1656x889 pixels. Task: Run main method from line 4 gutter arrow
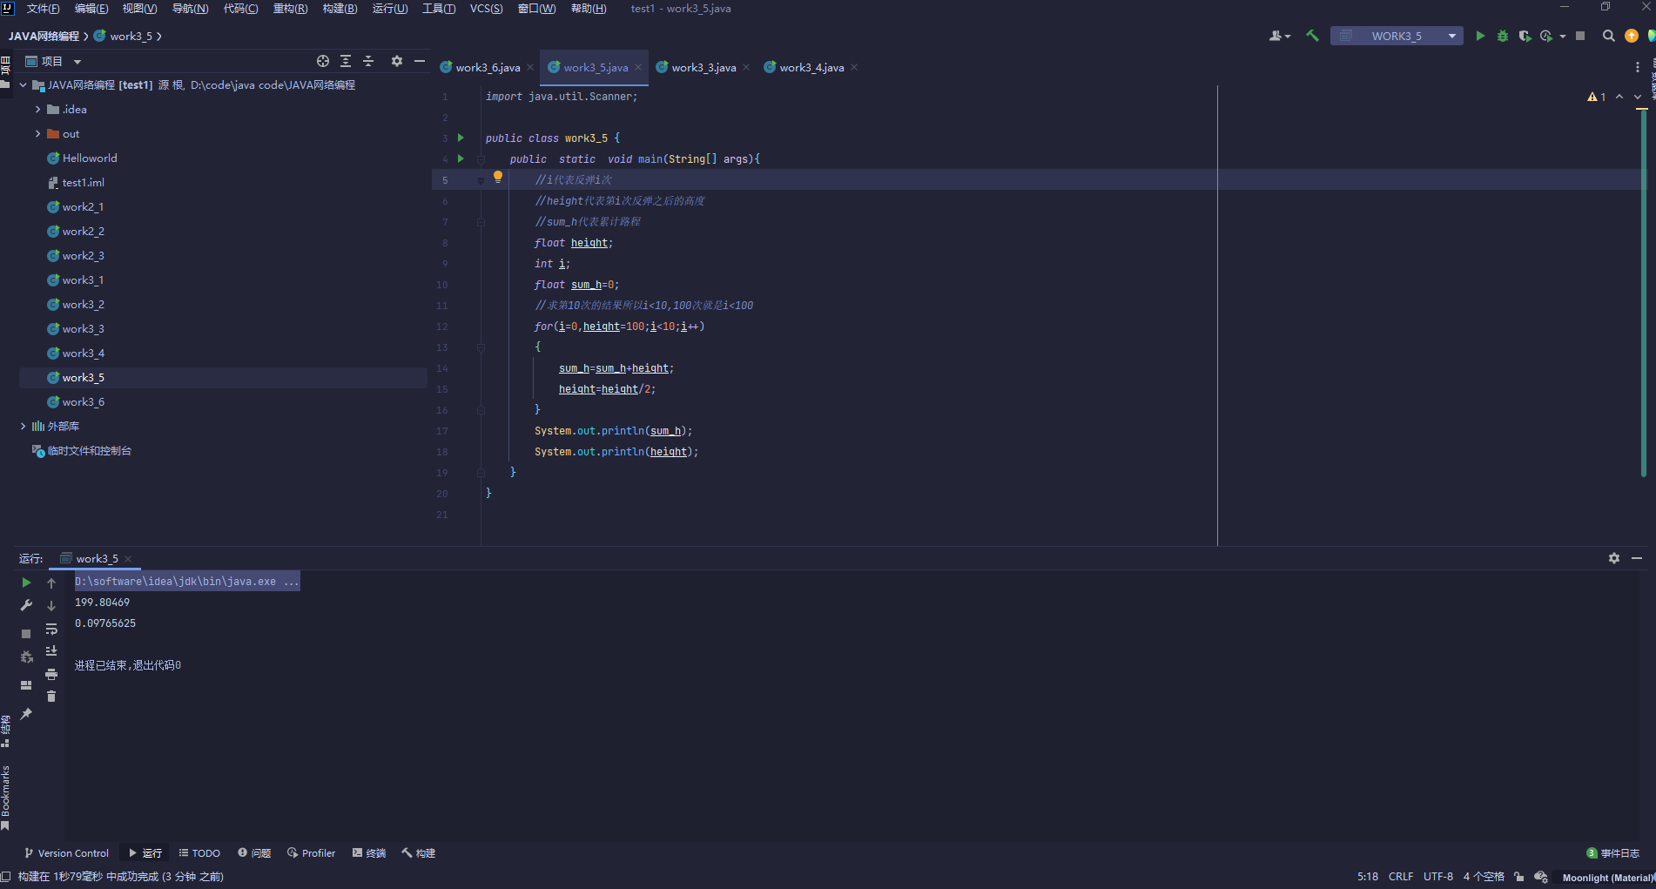[461, 158]
